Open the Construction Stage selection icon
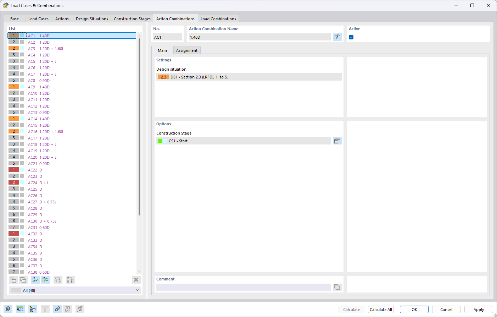Image resolution: width=497 pixels, height=317 pixels. click(x=337, y=141)
